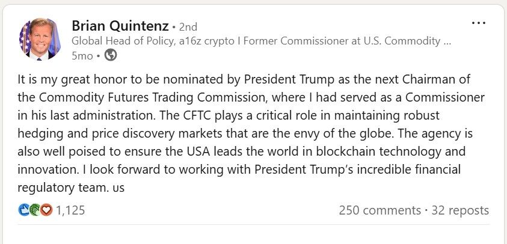This screenshot has width=507, height=244.
Task: Click the green clapping celebrate reaction icon
Action: tap(35, 210)
